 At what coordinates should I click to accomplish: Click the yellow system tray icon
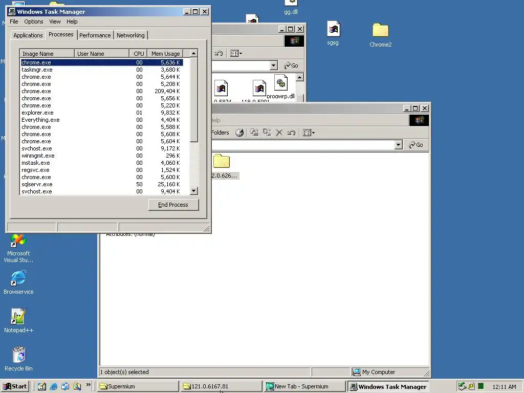pyautogui.click(x=471, y=386)
